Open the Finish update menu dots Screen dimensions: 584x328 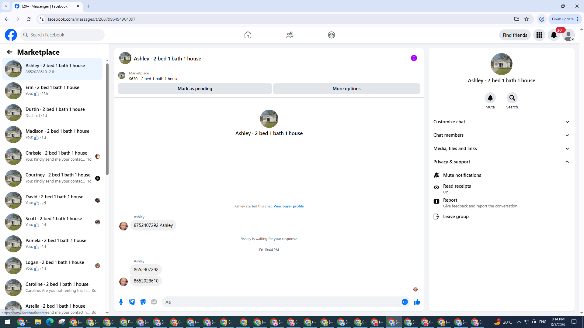(577, 19)
